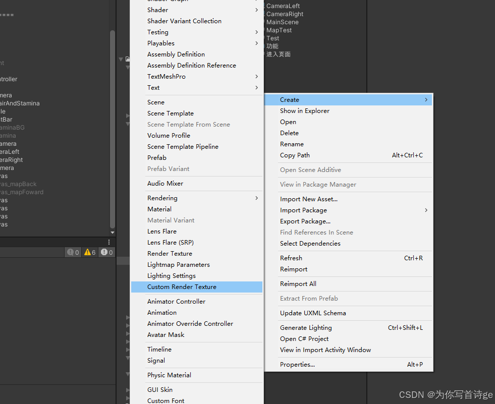Choose Shader Variant Collection
The width and height of the screenshot is (495, 404).
pos(197,21)
